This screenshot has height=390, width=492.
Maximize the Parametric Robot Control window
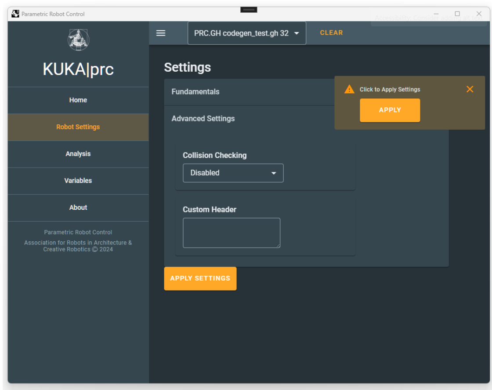point(457,14)
